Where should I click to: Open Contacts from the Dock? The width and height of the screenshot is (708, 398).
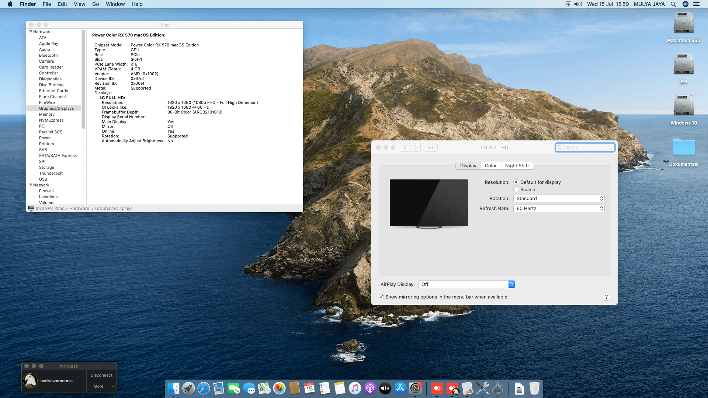click(294, 388)
